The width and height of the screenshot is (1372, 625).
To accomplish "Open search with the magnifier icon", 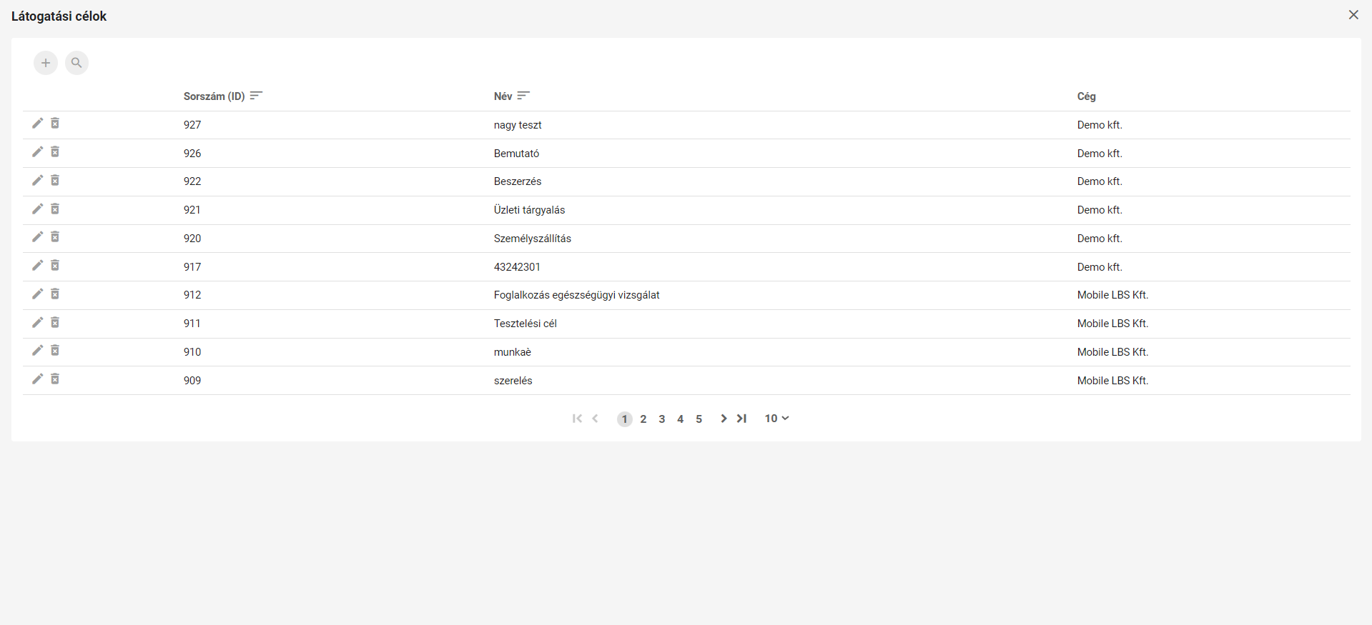I will coord(77,63).
